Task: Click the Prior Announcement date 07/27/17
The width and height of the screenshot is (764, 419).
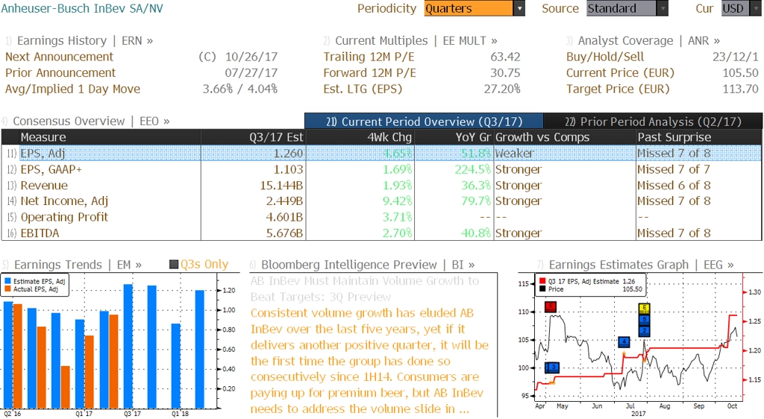Action: (x=251, y=72)
